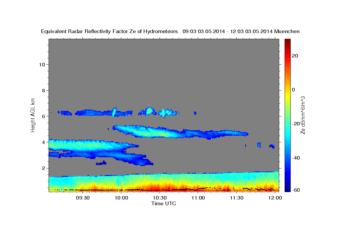
Task: Click the height tick label 6
Action: pyautogui.click(x=43, y=116)
